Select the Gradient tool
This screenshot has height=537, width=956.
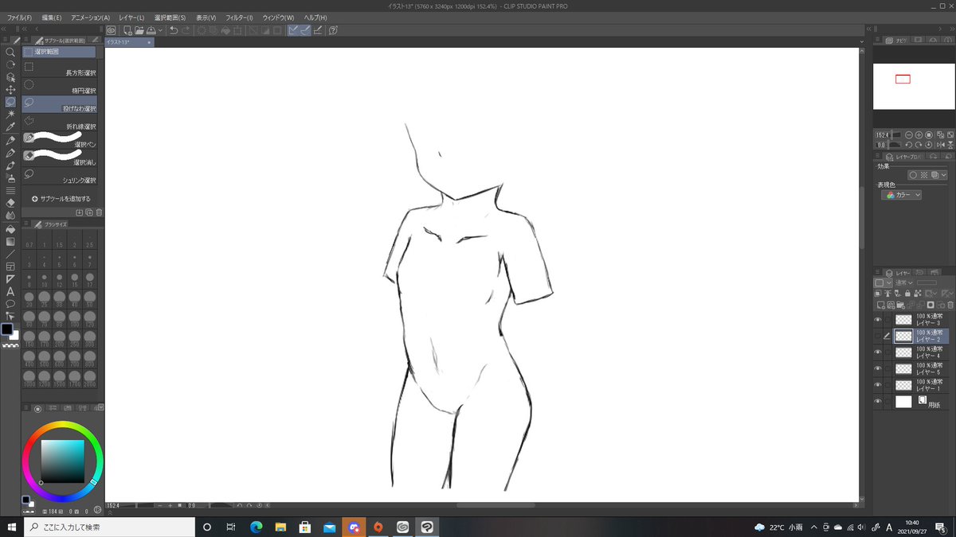click(10, 241)
